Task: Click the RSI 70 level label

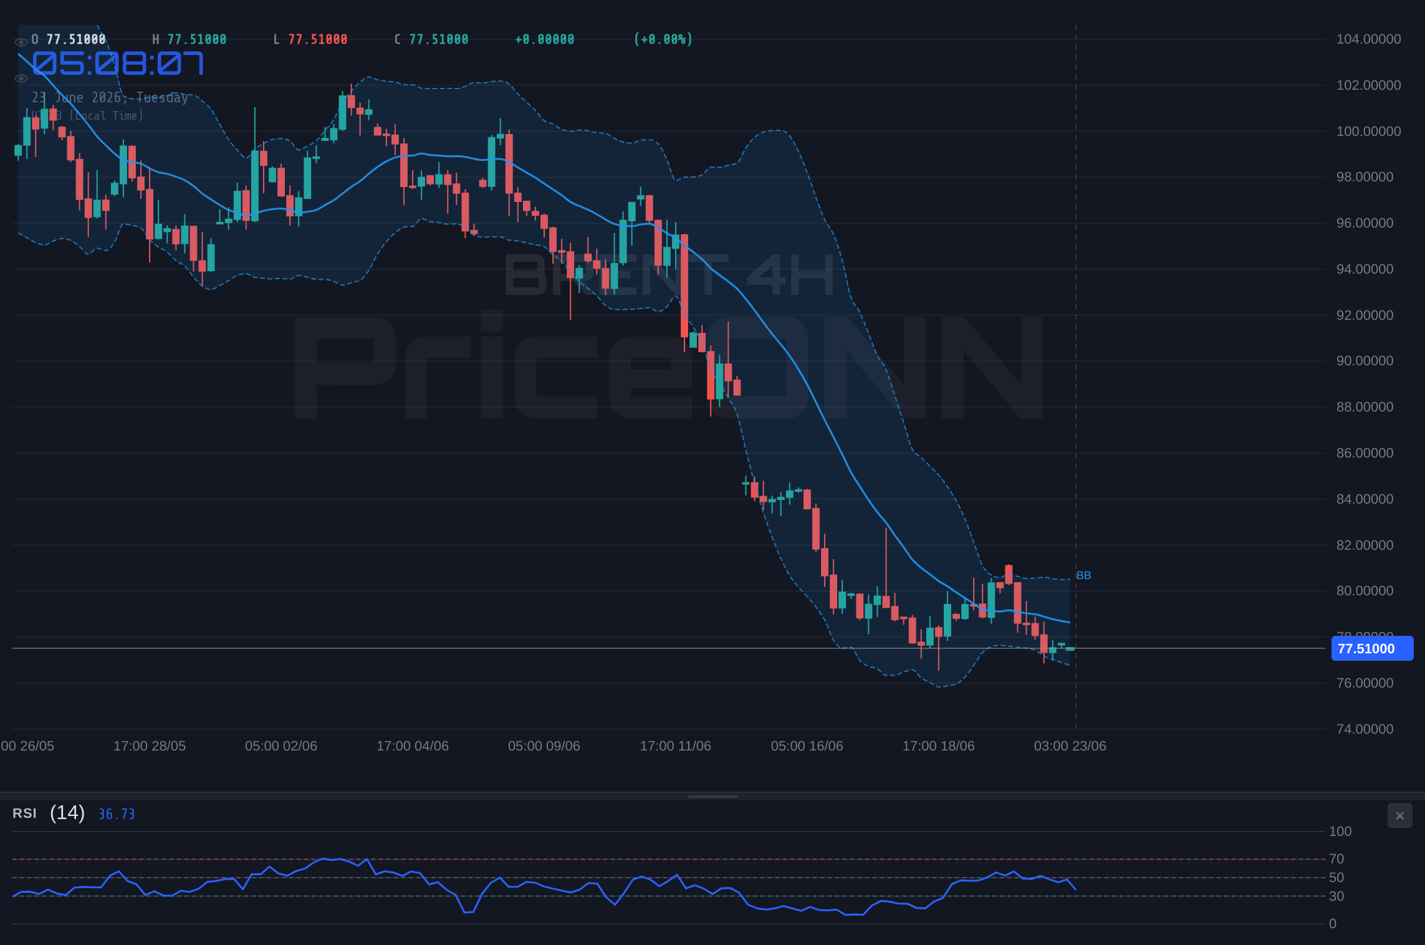Action: coord(1336,859)
